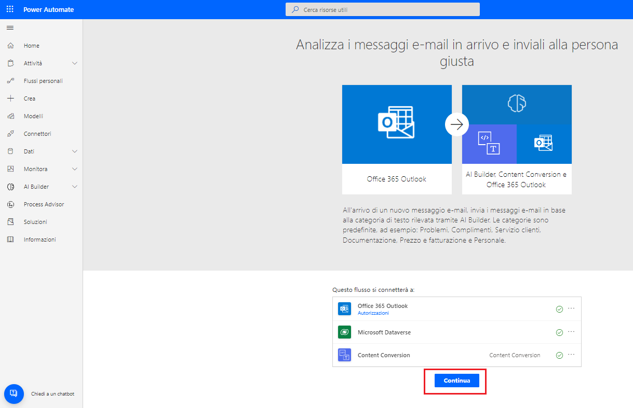
Task: Open the app launcher waffle icon
Action: coord(10,9)
